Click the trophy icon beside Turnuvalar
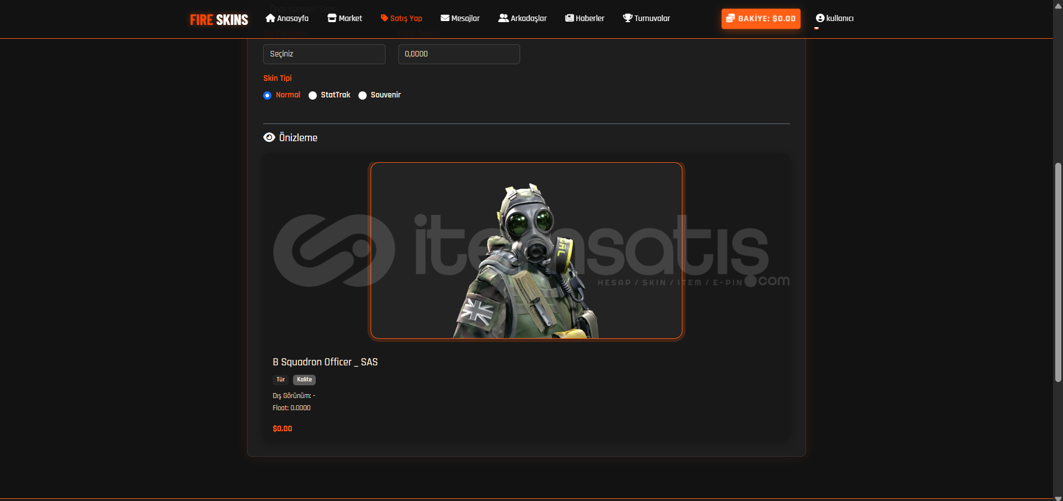Image resolution: width=1063 pixels, height=501 pixels. (628, 18)
